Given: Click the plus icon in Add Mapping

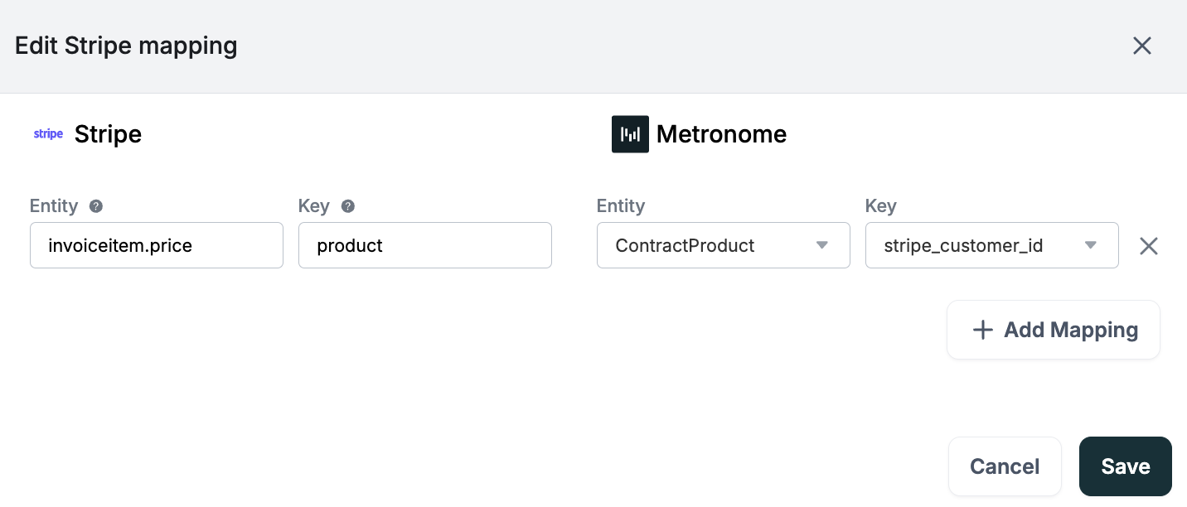Looking at the screenshot, I should (982, 330).
